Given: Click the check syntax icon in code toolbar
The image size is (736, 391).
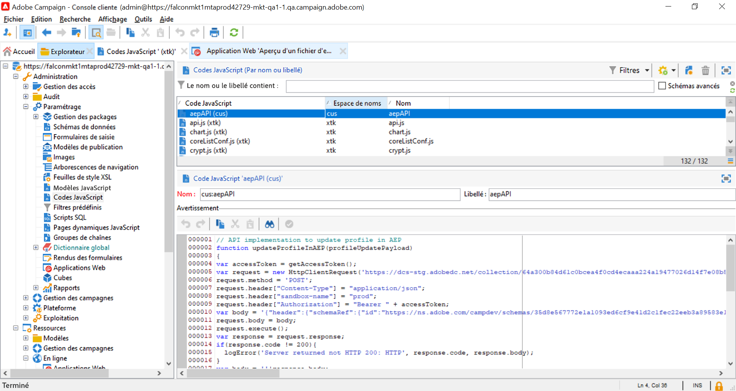Looking at the screenshot, I should coord(289,224).
